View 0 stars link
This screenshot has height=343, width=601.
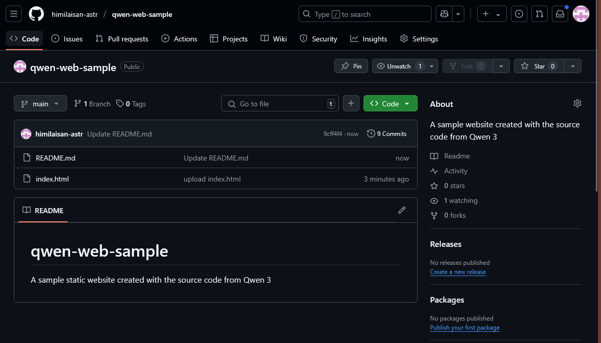point(447,186)
